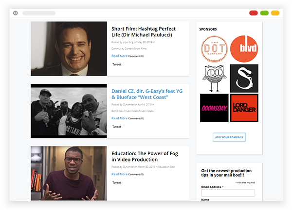The width and height of the screenshot is (292, 212).
Task: Open Read More for Power of Fog
Action: point(119,174)
